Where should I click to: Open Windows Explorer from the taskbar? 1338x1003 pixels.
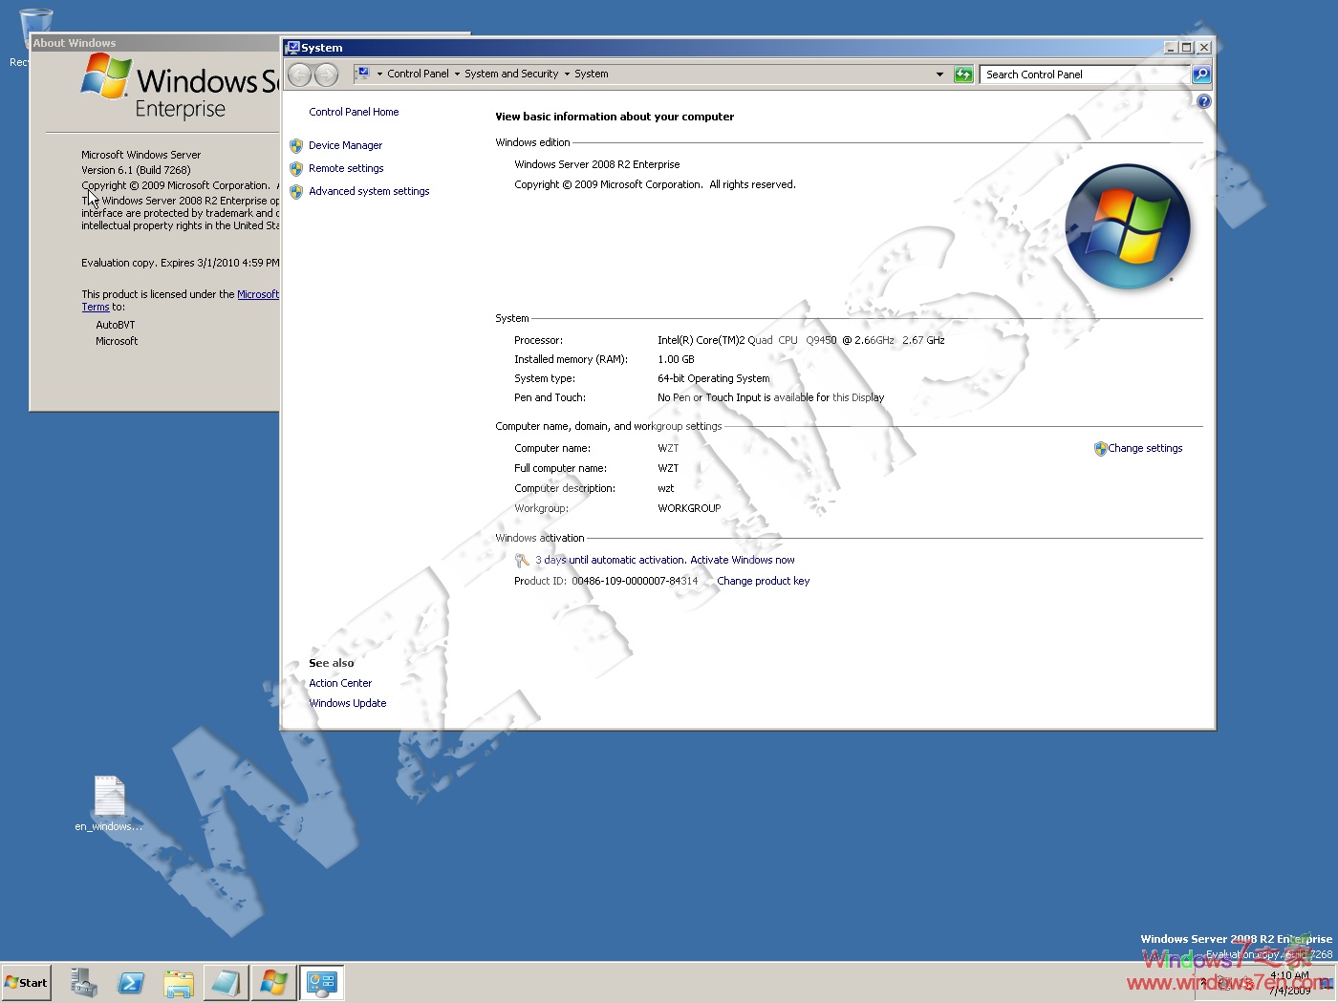(179, 982)
